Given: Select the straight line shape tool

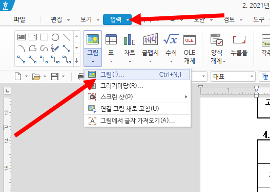Looking at the screenshot, I should (x=67, y=37).
